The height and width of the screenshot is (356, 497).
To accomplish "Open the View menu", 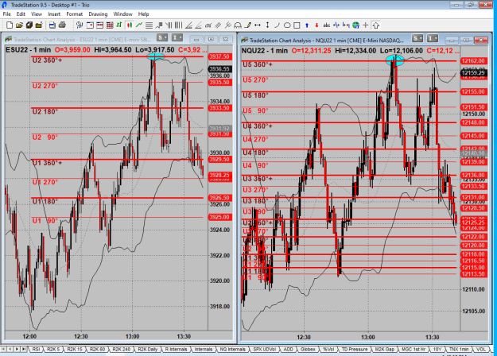I will pos(37,14).
